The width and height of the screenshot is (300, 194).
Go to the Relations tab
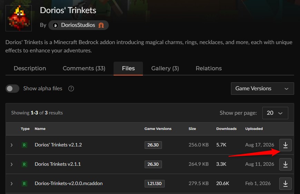click(209, 68)
